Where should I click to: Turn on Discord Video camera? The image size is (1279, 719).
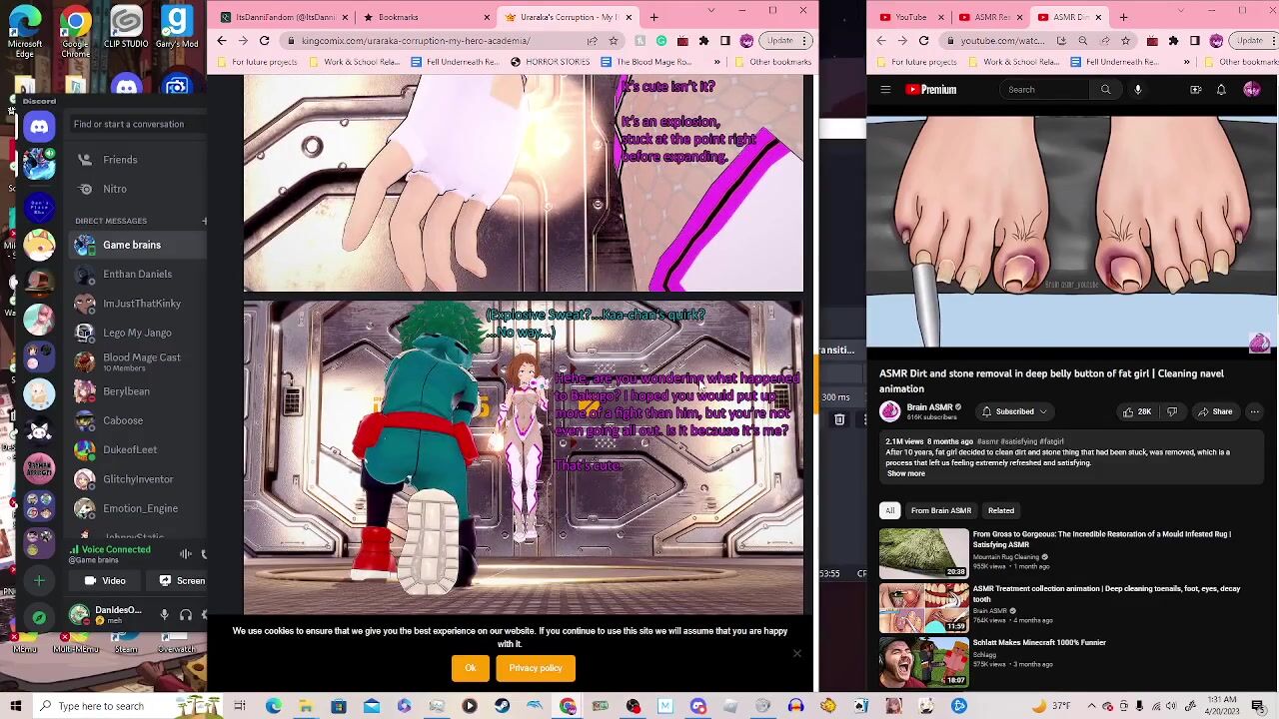pyautogui.click(x=105, y=580)
